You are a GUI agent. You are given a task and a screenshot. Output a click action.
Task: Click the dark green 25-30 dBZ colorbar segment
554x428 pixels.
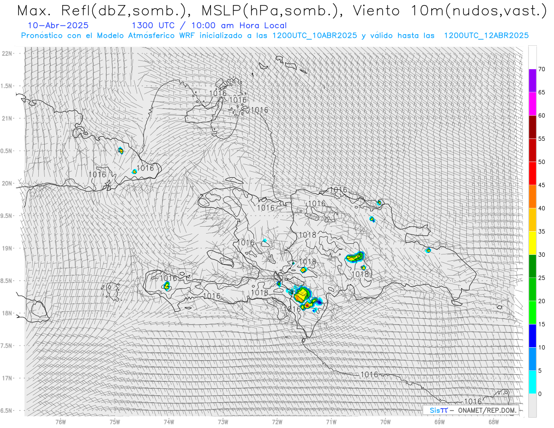(x=532, y=266)
